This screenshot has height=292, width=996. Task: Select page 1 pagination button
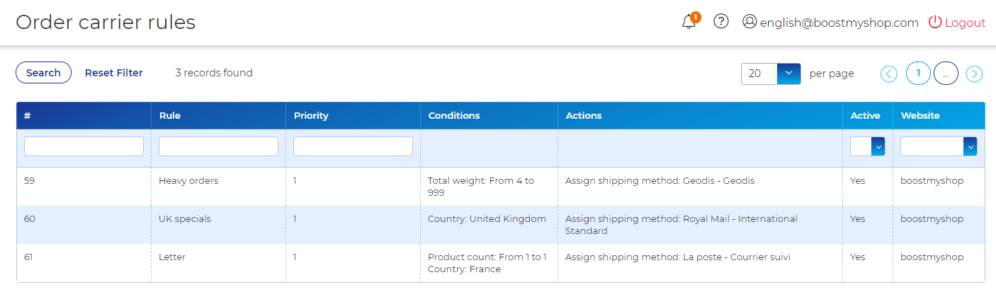[x=918, y=74]
